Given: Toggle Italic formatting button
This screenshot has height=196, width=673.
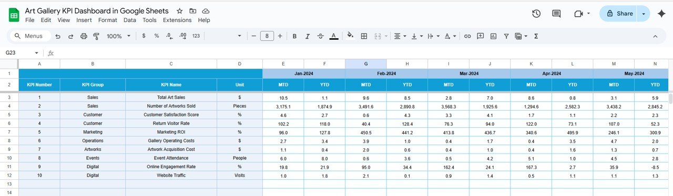Looking at the screenshot, I should point(307,36).
